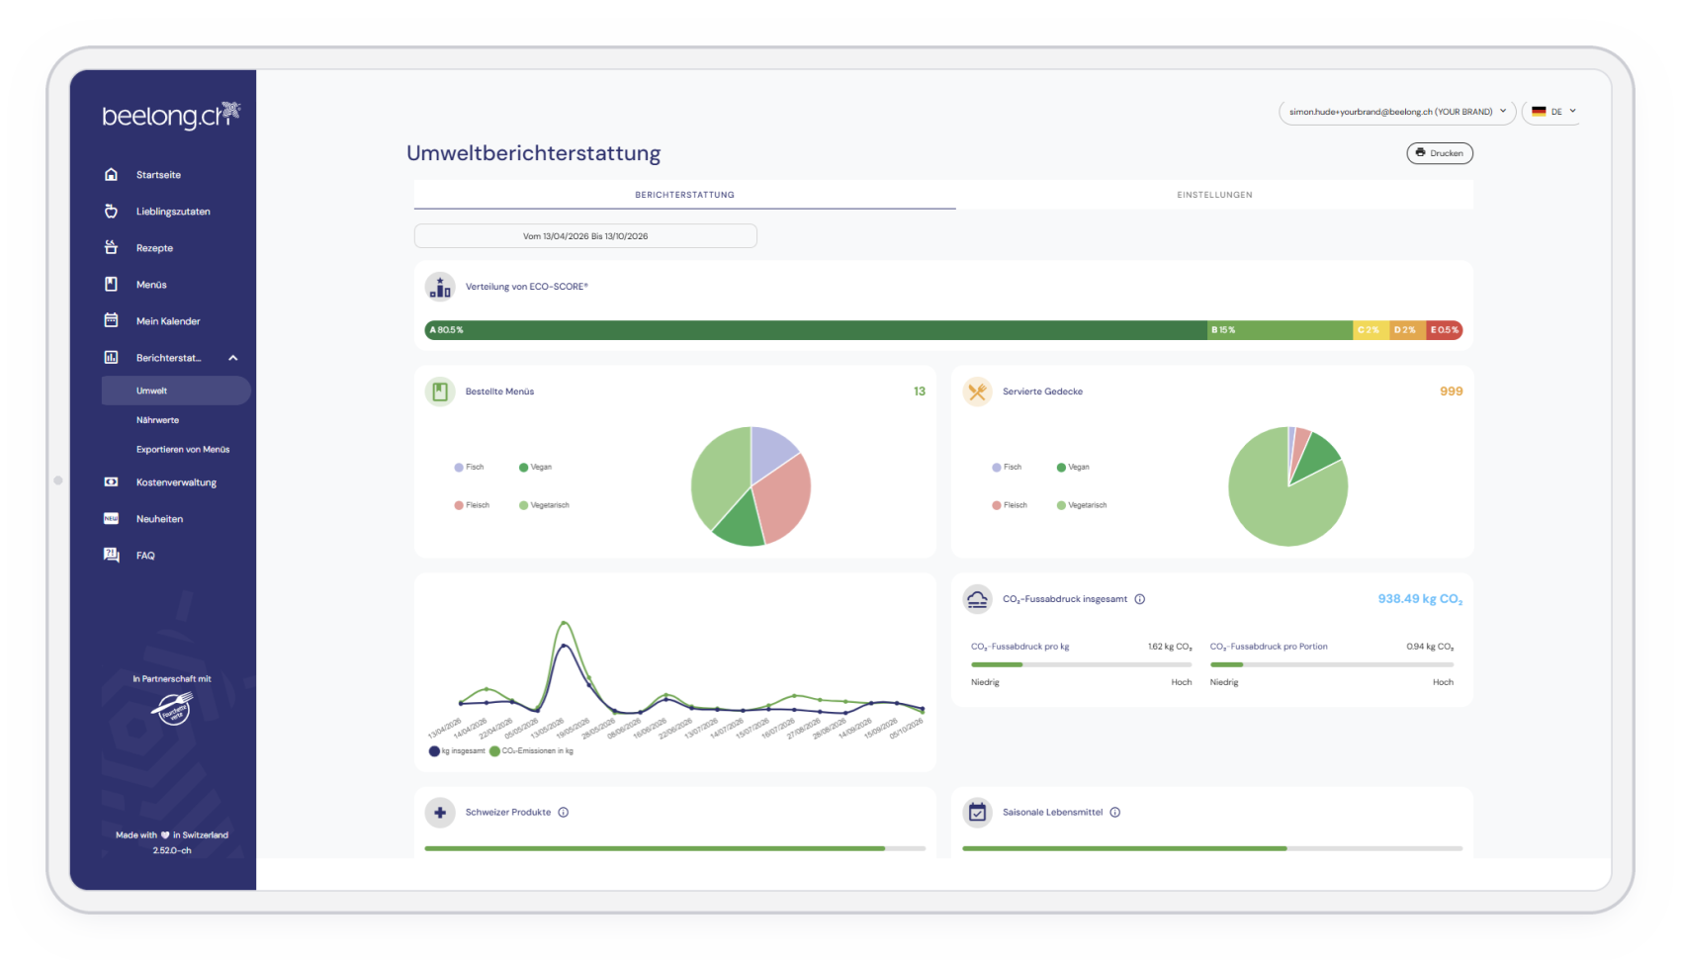Click the A 80.5% eco-score bar segment
The width and height of the screenshot is (1681, 960).
pos(816,330)
